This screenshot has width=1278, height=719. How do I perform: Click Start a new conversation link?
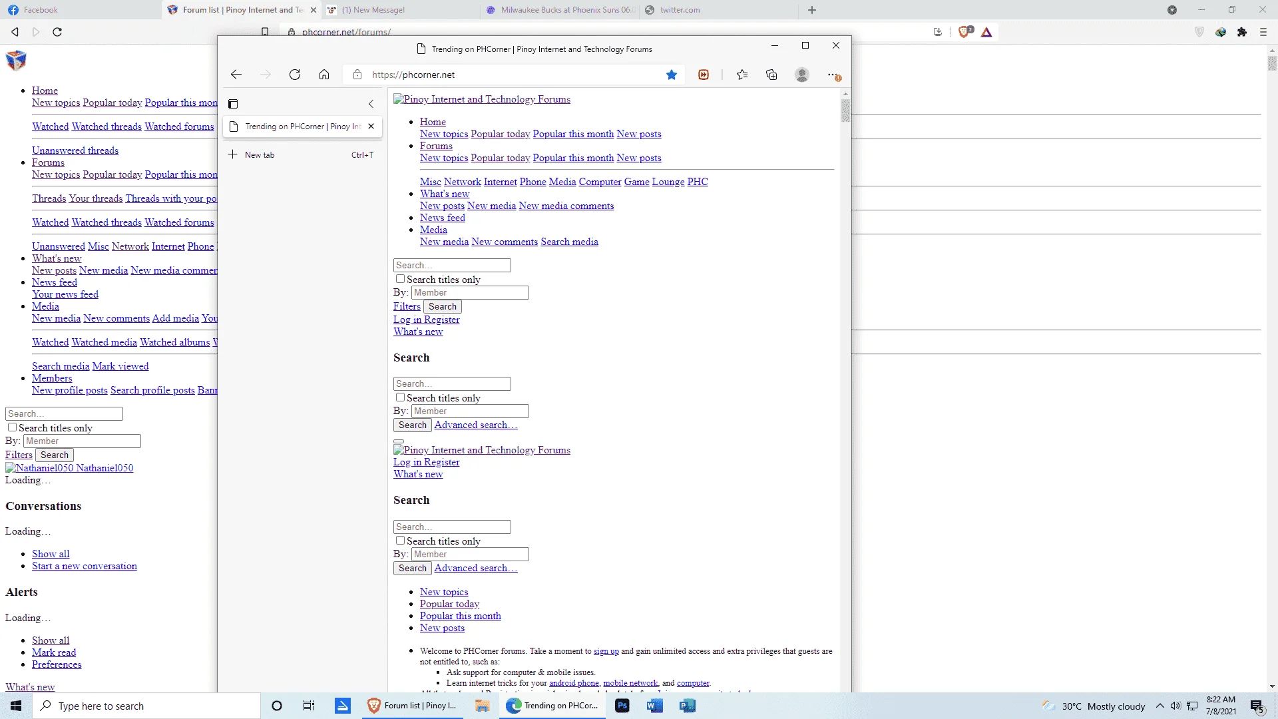(85, 566)
